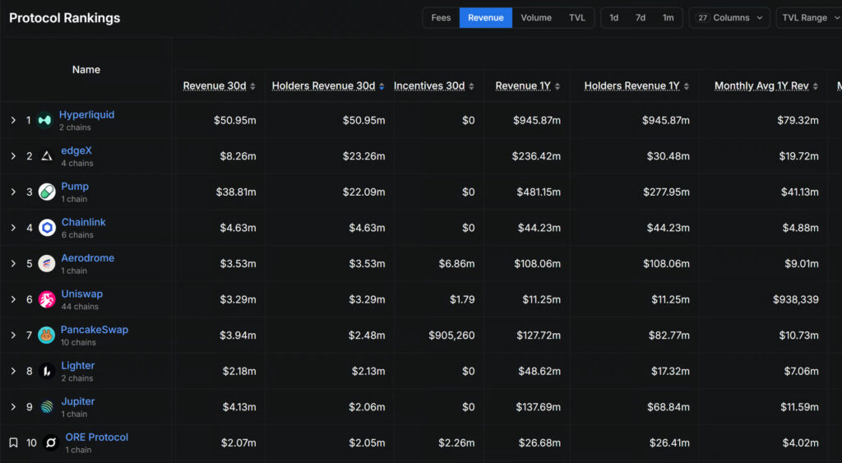Toggle the 7d time period option
The image size is (842, 463).
pyautogui.click(x=640, y=18)
